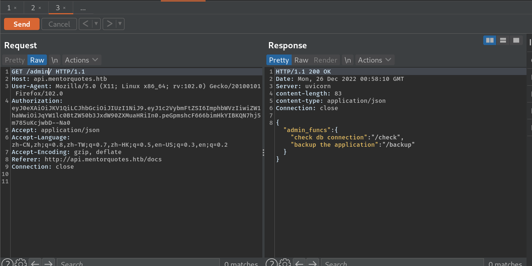Click the Date header in the Response
Screen dimensions: 532x266
340,79
